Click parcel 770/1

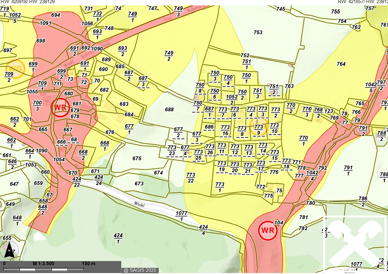(303, 141)
